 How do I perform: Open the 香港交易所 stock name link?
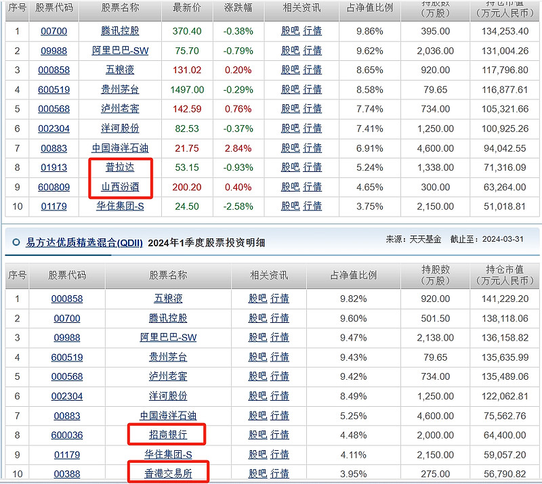pos(168,474)
